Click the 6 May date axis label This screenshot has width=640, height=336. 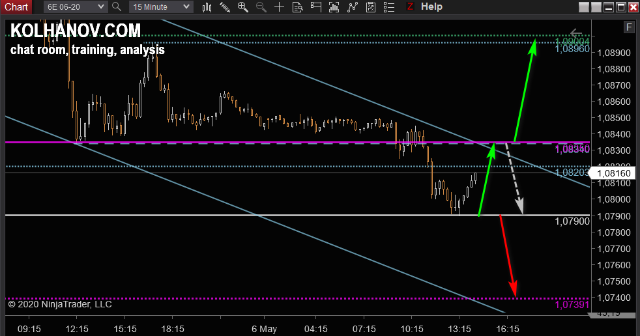coord(264,329)
